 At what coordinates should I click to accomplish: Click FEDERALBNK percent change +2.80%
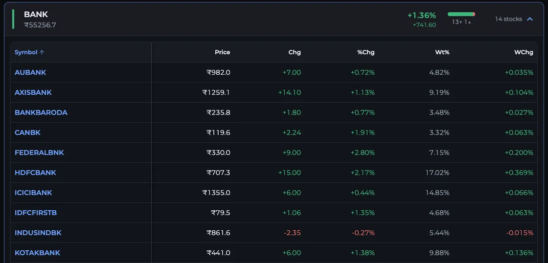tap(363, 153)
